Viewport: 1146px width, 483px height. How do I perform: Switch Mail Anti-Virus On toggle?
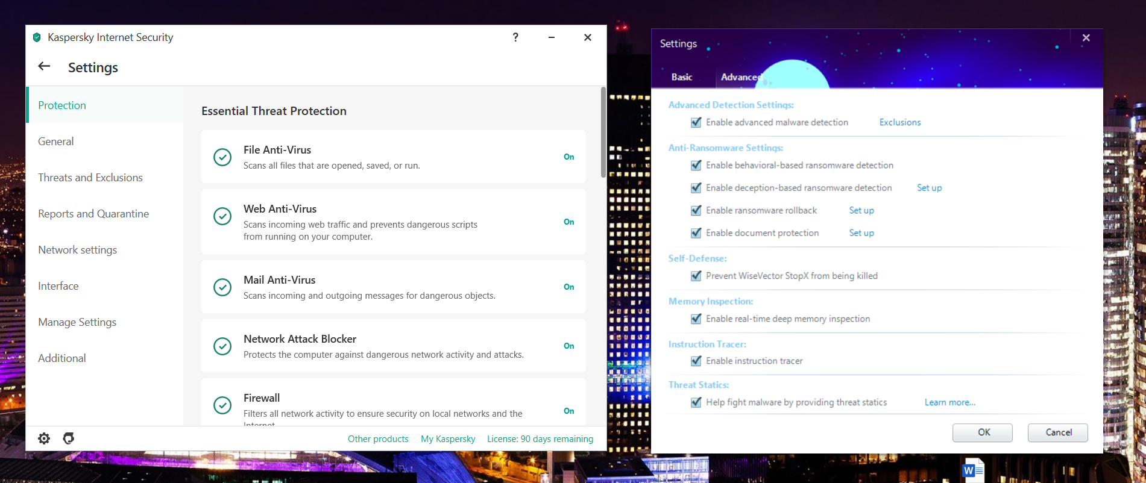click(569, 287)
